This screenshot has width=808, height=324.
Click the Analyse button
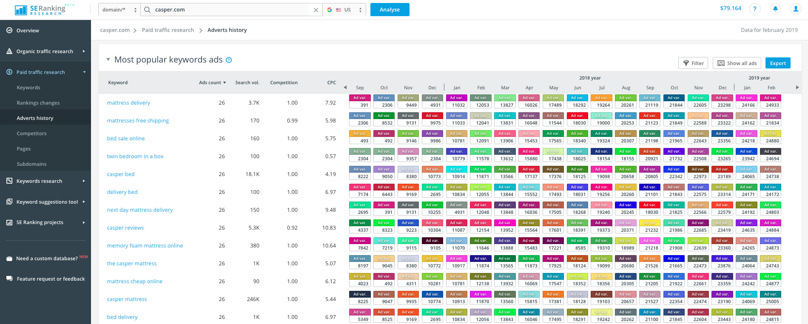(x=390, y=10)
